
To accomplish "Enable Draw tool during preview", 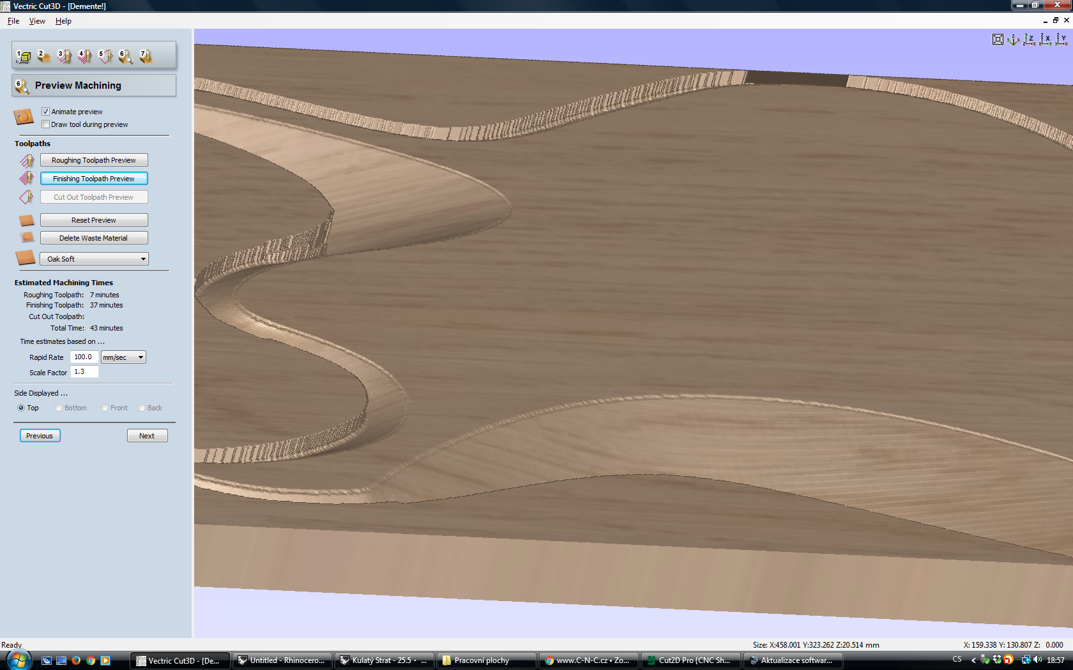I will click(x=45, y=124).
